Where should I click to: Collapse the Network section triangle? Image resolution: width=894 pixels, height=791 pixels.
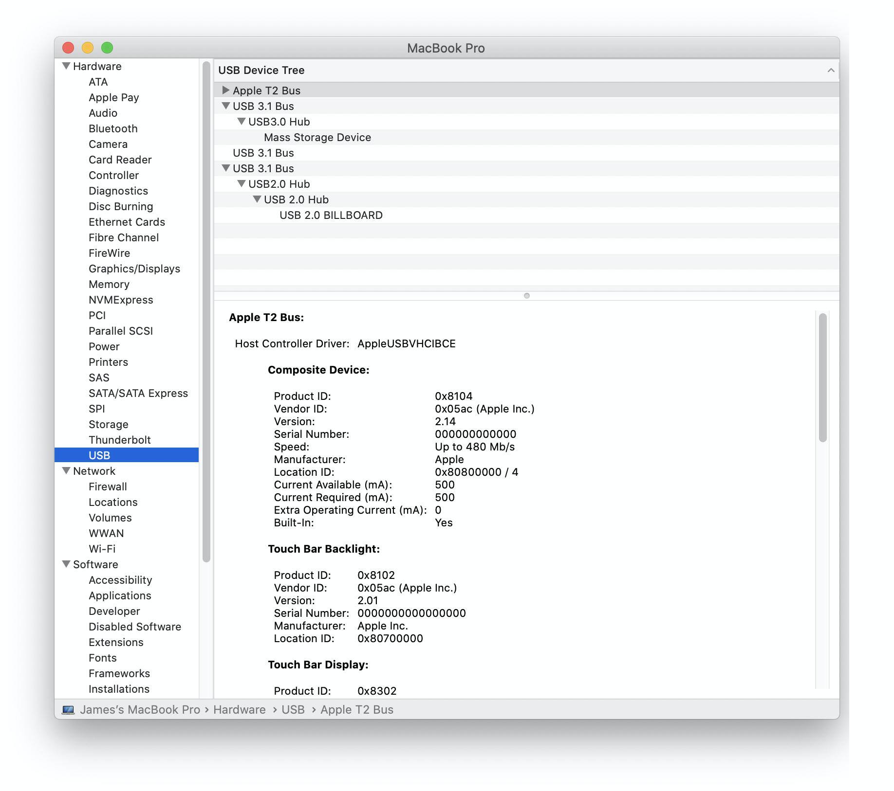[67, 471]
